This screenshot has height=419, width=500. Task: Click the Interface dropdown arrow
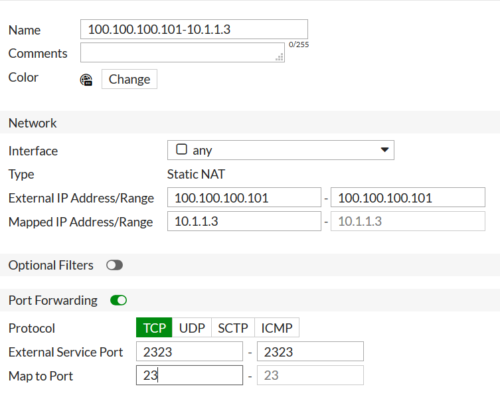coord(384,149)
